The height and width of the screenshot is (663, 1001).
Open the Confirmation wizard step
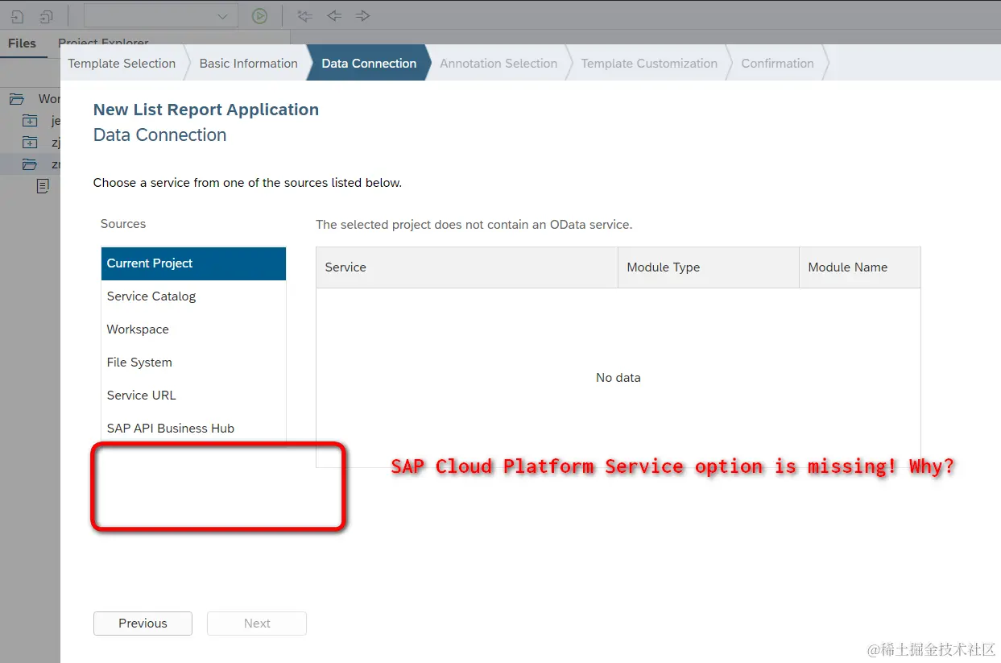(x=777, y=63)
